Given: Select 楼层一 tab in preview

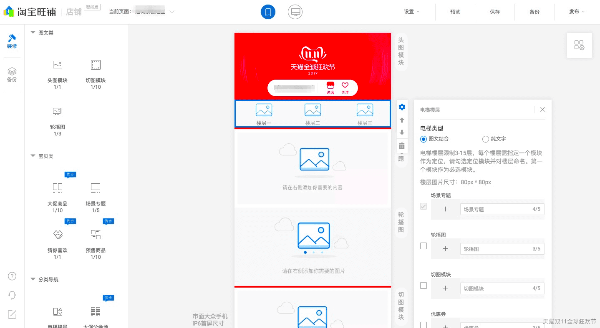Looking at the screenshot, I should [x=264, y=114].
